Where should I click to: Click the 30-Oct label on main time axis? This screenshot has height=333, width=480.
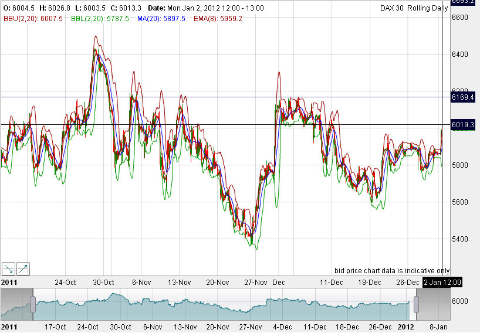(103, 282)
